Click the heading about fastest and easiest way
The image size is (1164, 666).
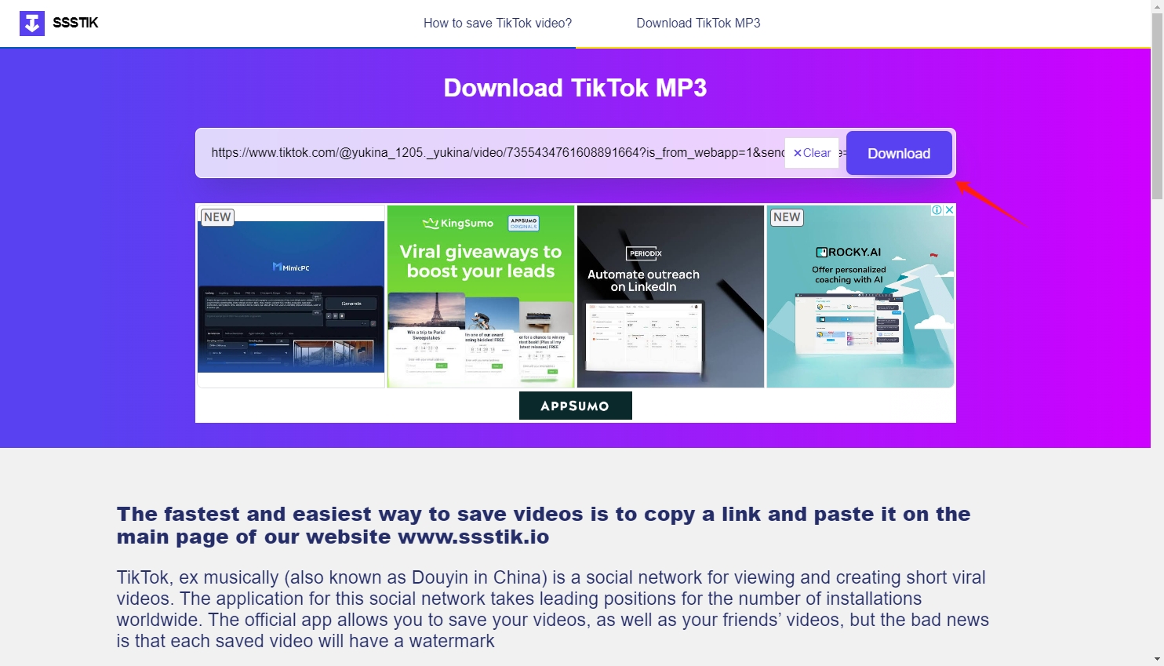544,526
